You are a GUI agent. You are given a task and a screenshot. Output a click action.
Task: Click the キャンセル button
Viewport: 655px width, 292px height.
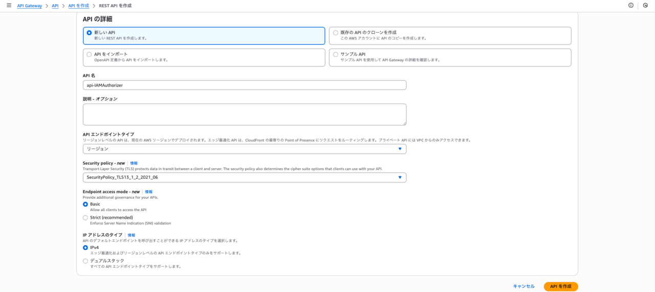(x=523, y=286)
